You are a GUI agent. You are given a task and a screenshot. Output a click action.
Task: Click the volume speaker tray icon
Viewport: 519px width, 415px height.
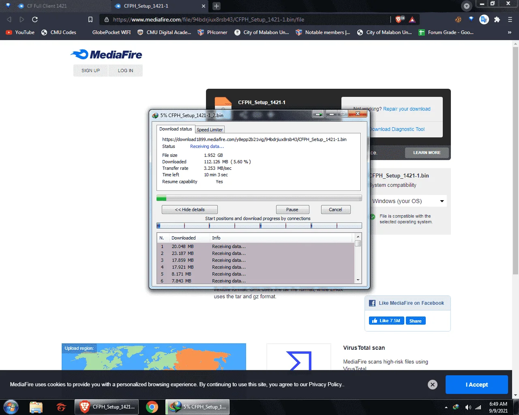pos(468,407)
